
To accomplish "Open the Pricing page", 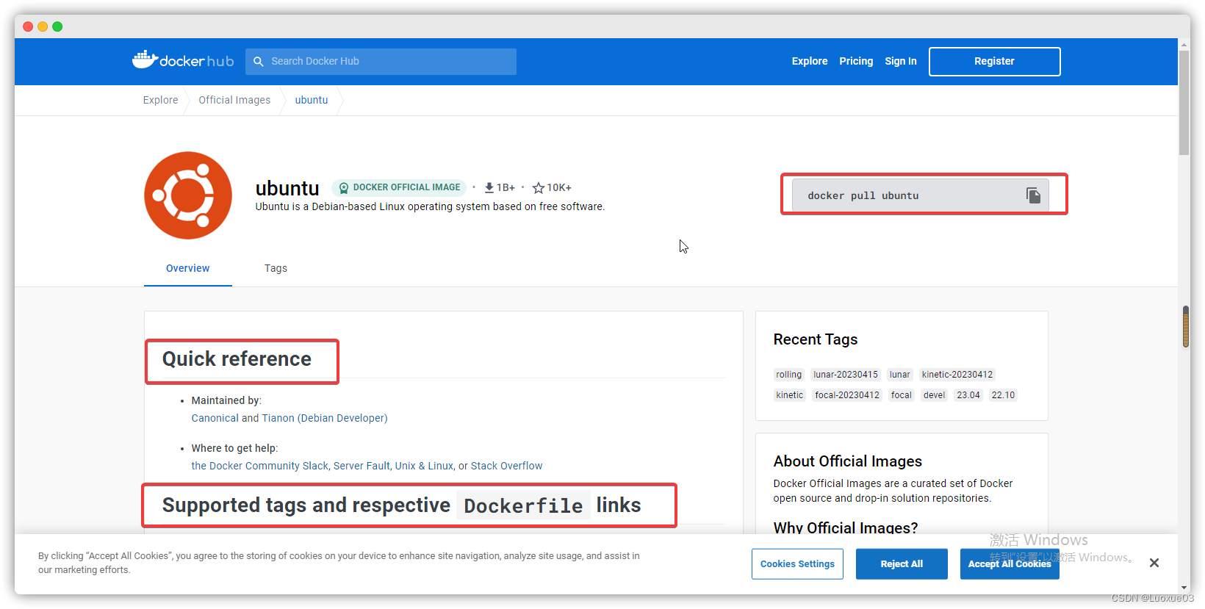I will (x=856, y=62).
